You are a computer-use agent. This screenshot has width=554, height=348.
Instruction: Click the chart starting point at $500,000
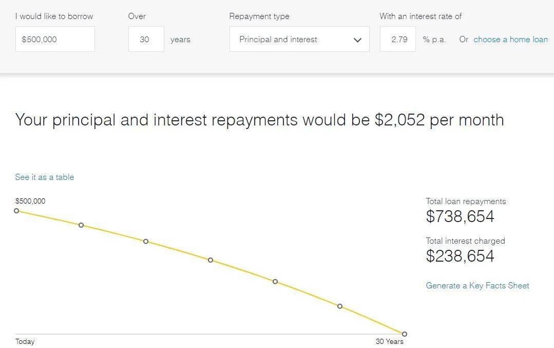pyautogui.click(x=16, y=211)
